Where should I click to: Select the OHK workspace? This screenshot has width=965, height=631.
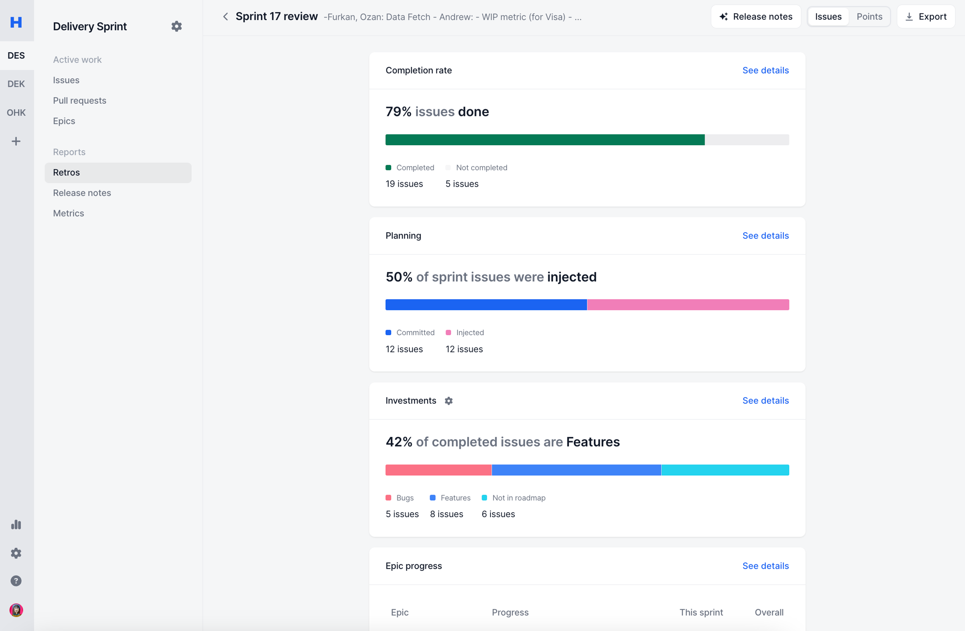16,113
